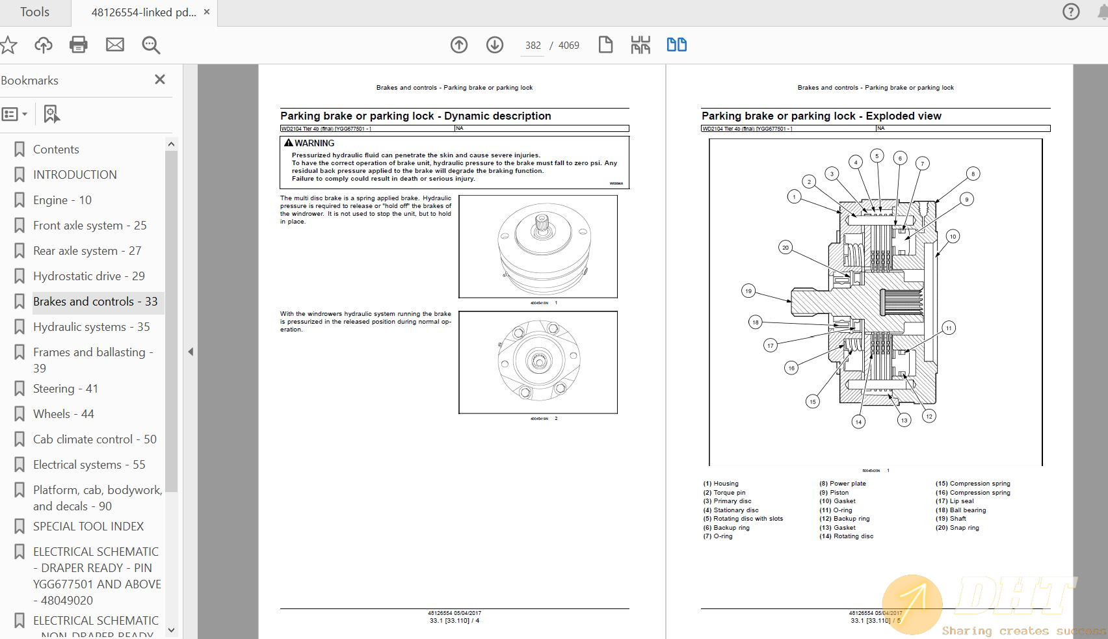The height and width of the screenshot is (639, 1108).
Task: Click bookmark icon beside Hydraulic systems - 35
Action: coord(20,327)
